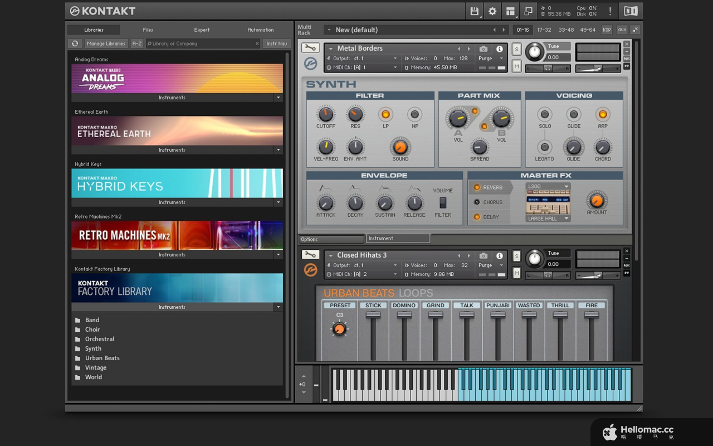Screen dimensions: 713x446
Task: Click Metal Borders PV button
Action: coord(627,66)
